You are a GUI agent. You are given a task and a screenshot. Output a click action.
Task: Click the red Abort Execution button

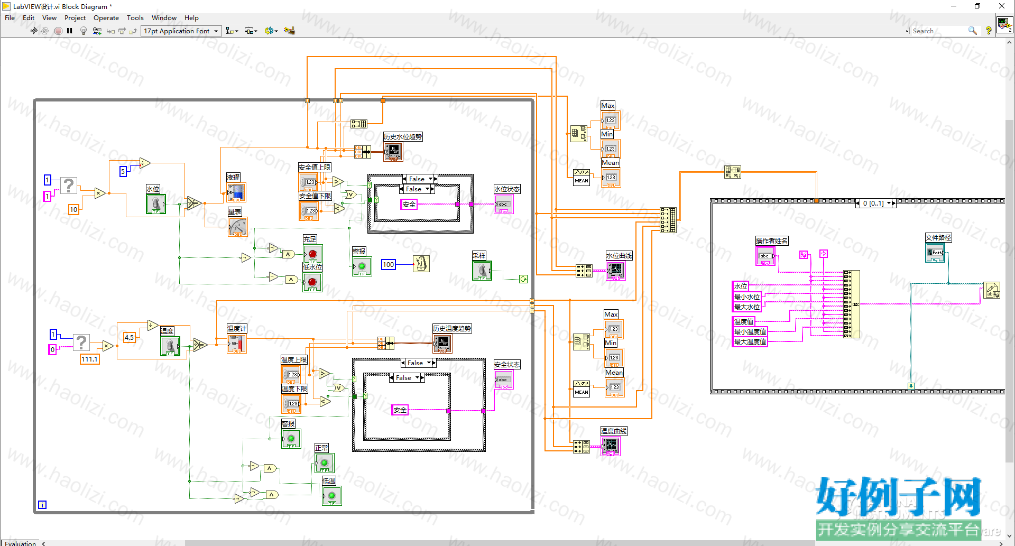tap(58, 31)
